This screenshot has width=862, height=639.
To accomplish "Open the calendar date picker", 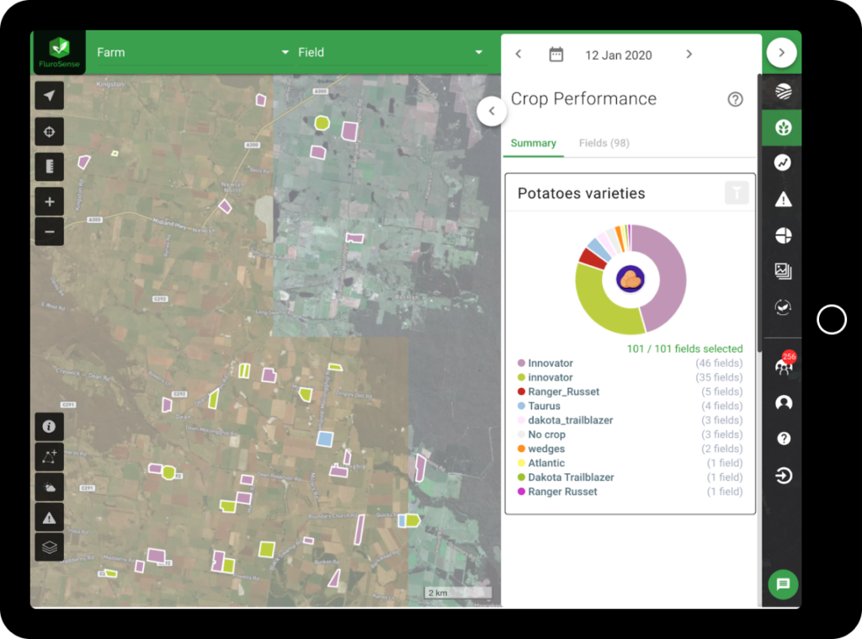I will point(556,55).
